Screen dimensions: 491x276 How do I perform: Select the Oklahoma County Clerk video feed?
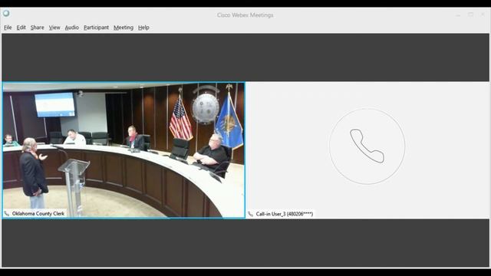click(x=124, y=150)
